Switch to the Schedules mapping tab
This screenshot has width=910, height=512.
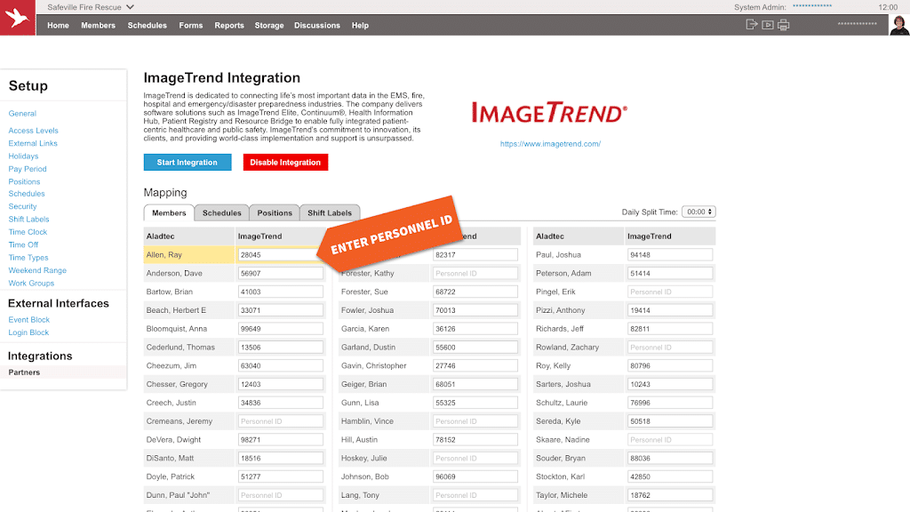(x=221, y=213)
